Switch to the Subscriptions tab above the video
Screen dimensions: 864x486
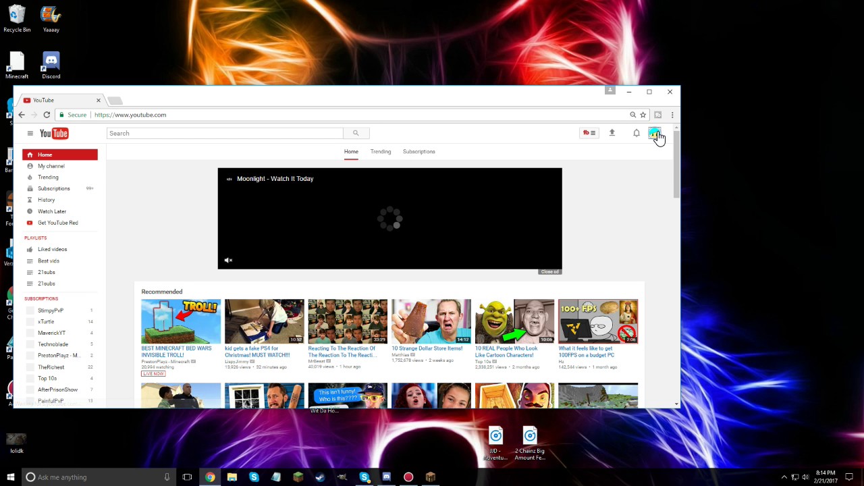pos(419,152)
